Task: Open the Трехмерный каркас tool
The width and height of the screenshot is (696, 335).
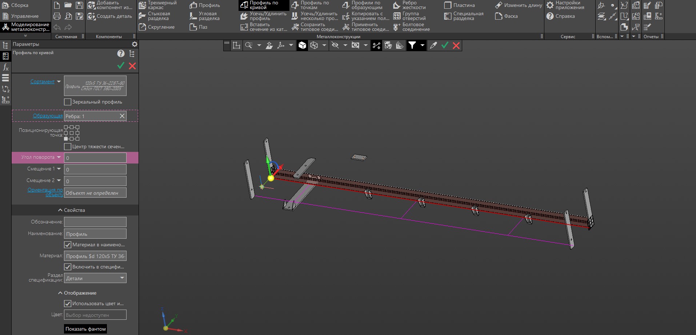Action: click(x=157, y=5)
